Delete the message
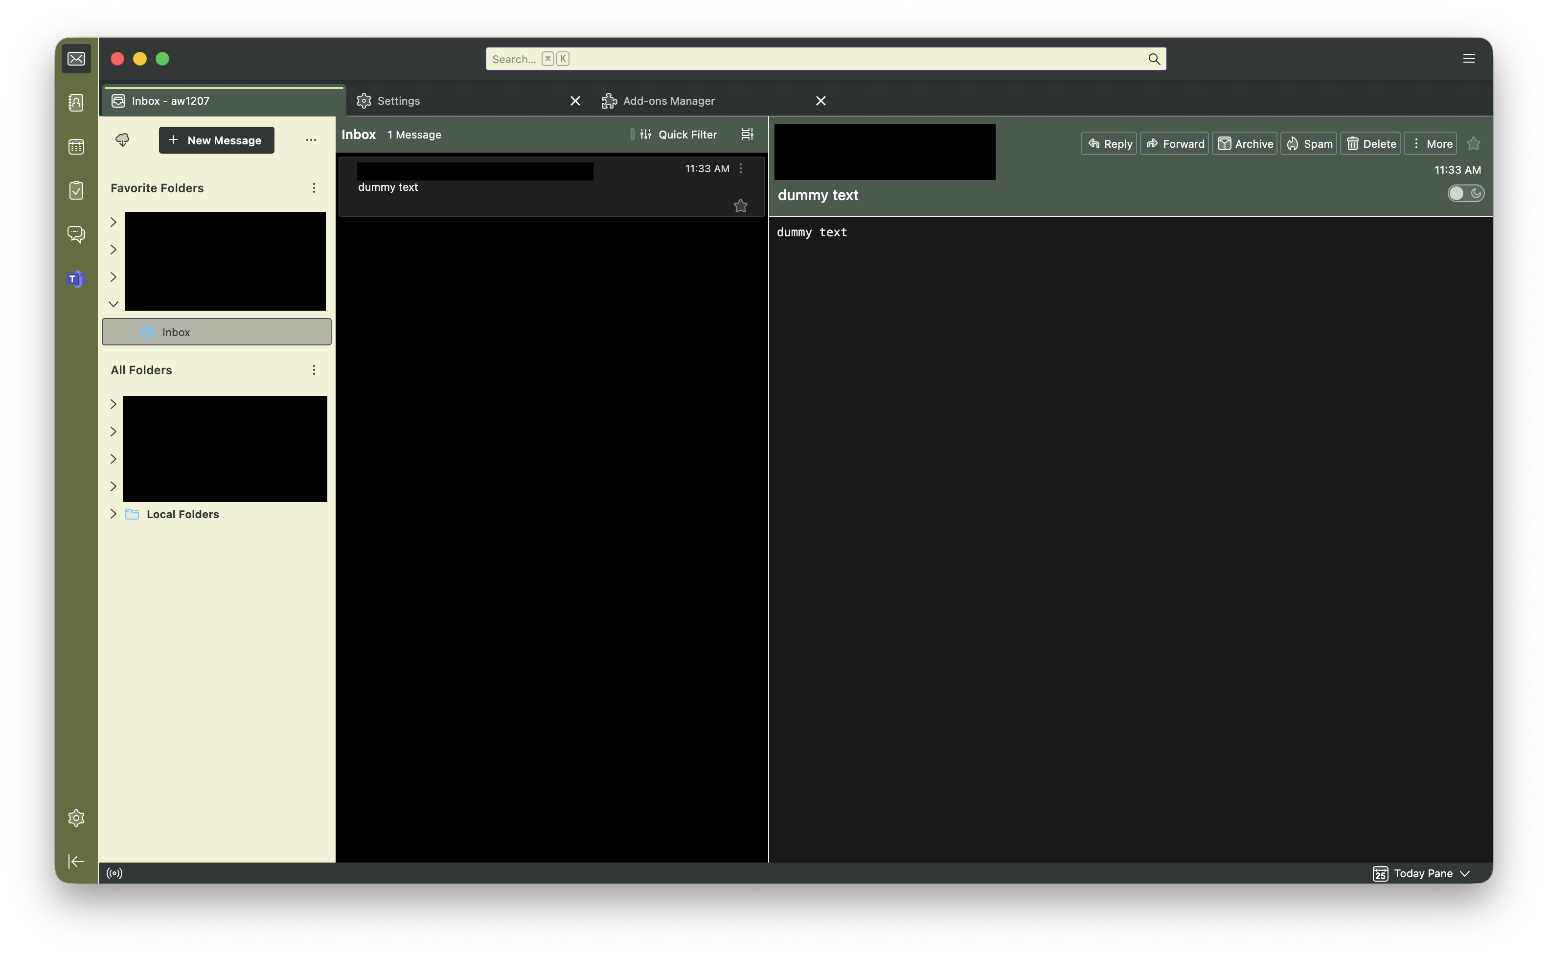Viewport: 1548px width, 956px height. tap(1370, 143)
